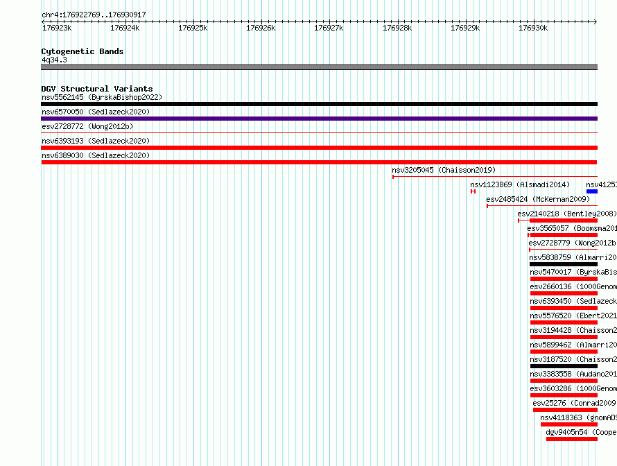Click the right arrow of the ruler
This screenshot has height=466, width=617.
[x=596, y=21]
